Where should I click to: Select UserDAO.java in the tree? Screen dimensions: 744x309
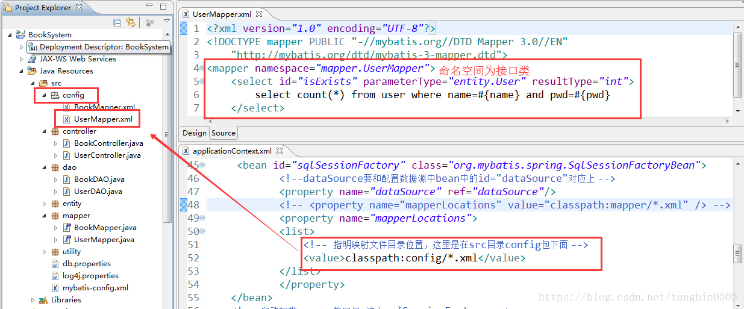[98, 192]
